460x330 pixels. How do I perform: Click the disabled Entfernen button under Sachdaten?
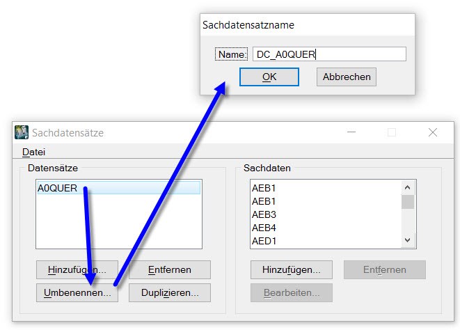pos(385,269)
